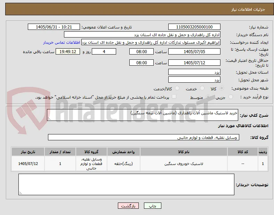Click the date cell 1405/07/12 in the table
Viewport: 274px width, 215px height.
(x=28, y=164)
